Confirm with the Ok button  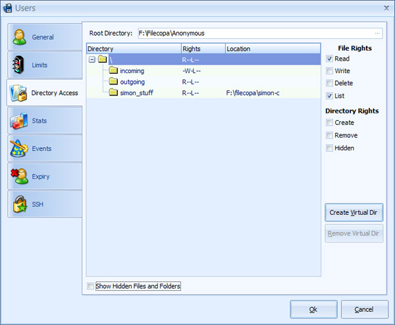pos(313,309)
